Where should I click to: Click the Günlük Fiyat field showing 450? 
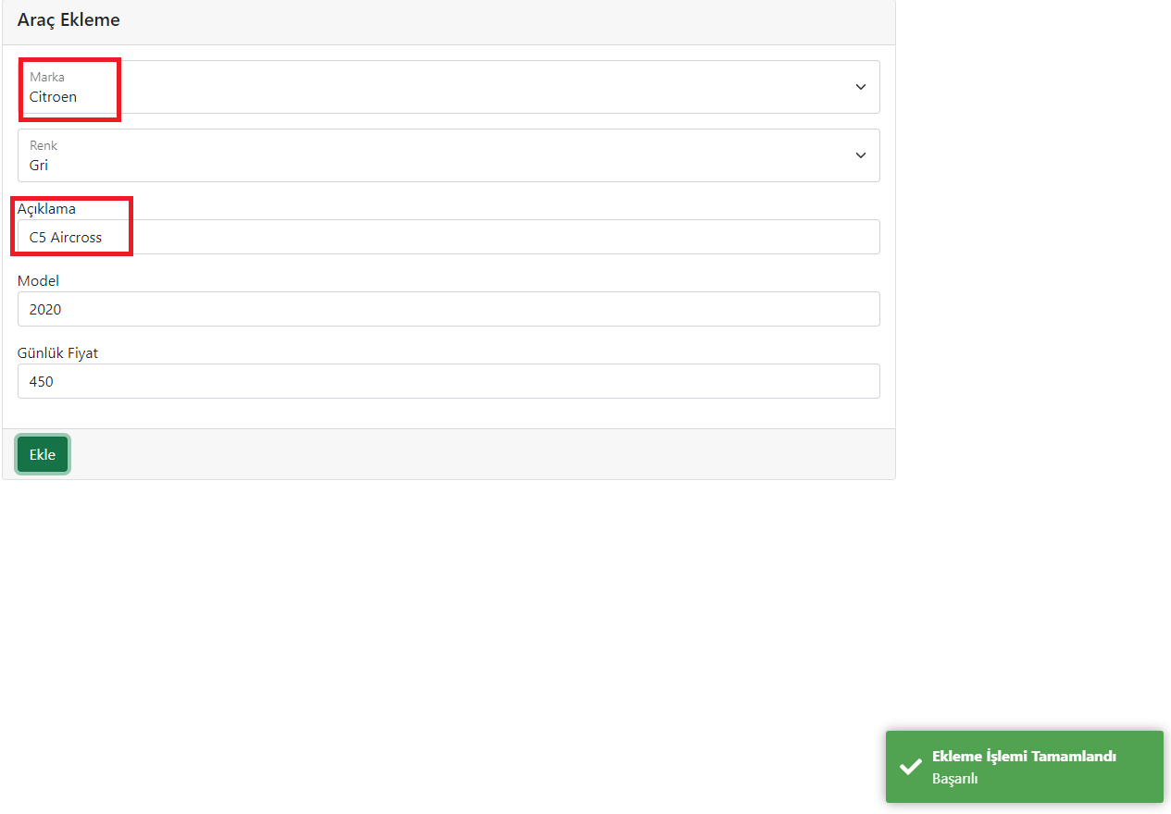coord(448,380)
